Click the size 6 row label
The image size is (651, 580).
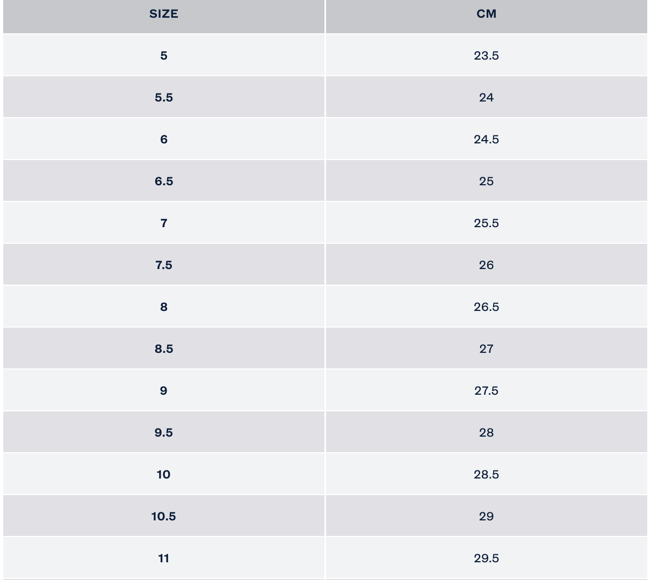(x=164, y=139)
